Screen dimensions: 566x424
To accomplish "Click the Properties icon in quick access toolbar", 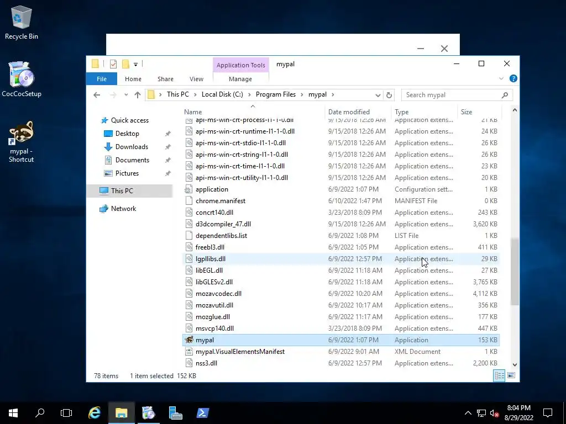I will coord(113,64).
